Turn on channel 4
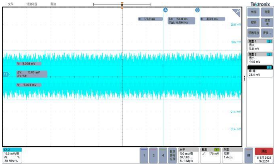The height and width of the screenshot is (166, 276). click(163, 155)
